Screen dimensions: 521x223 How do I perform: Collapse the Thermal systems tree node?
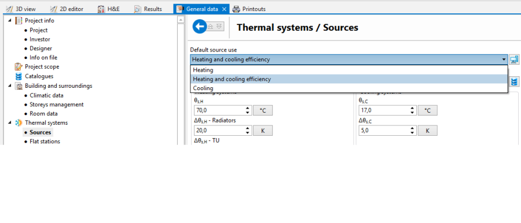pos(10,123)
